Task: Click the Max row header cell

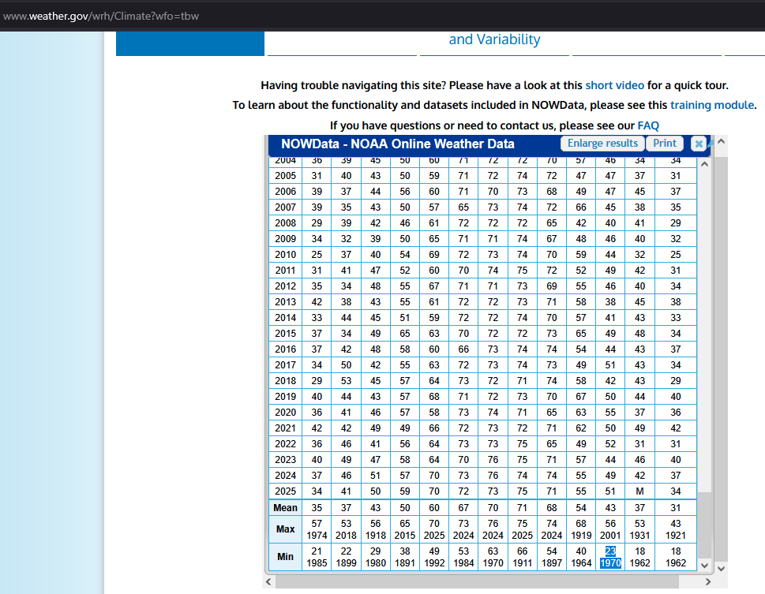Action: pyautogui.click(x=285, y=529)
